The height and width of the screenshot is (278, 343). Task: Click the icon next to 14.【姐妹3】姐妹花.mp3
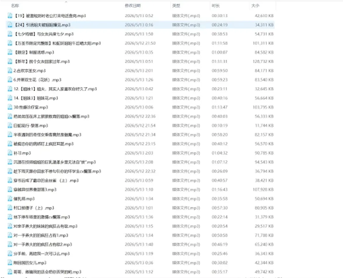[x=10, y=98]
